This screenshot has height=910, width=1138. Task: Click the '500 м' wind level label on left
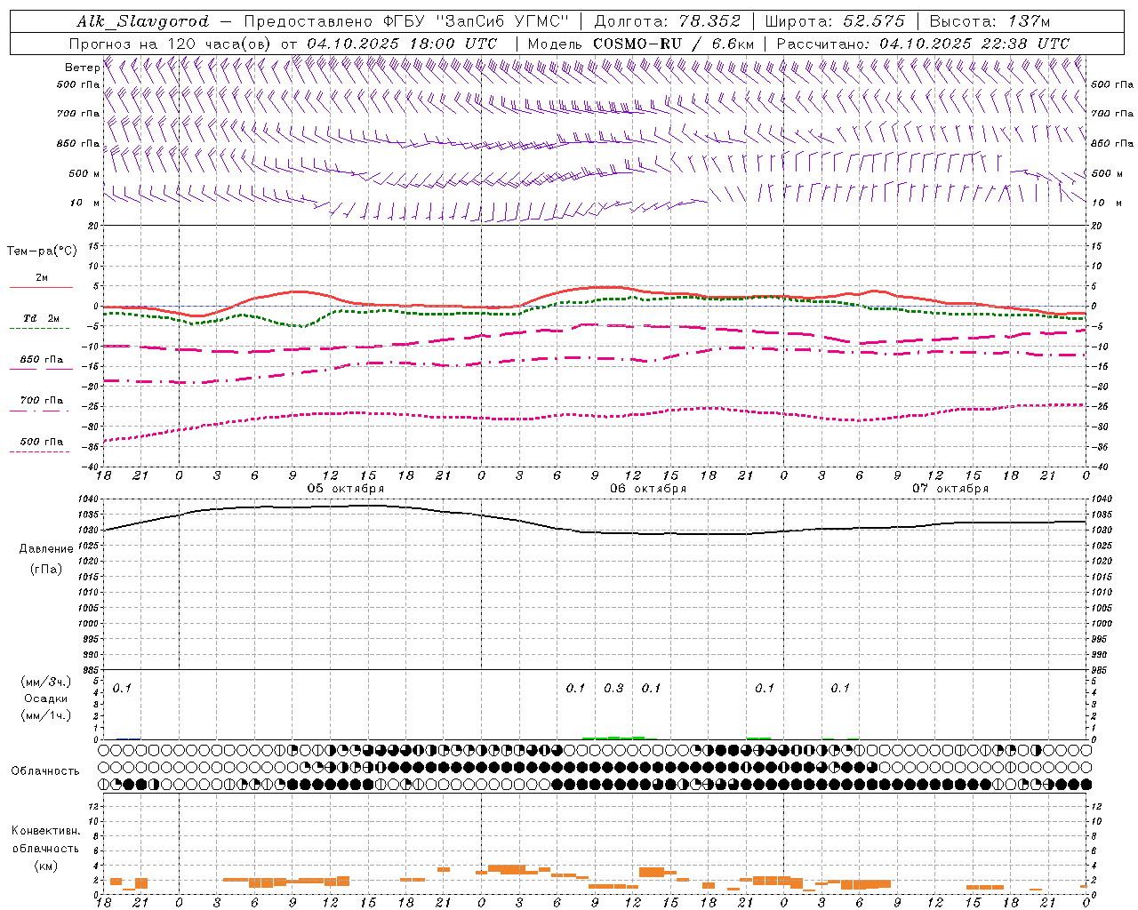coord(84,173)
